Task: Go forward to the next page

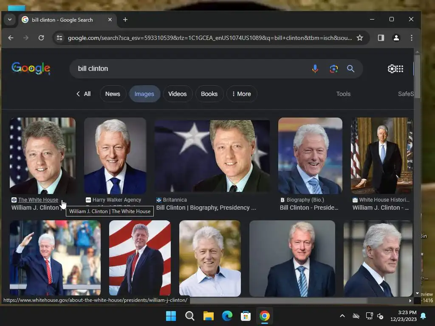Action: [x=26, y=38]
